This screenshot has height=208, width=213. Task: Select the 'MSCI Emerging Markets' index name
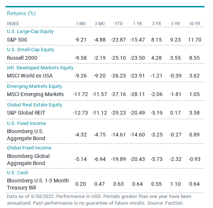(x=35, y=94)
